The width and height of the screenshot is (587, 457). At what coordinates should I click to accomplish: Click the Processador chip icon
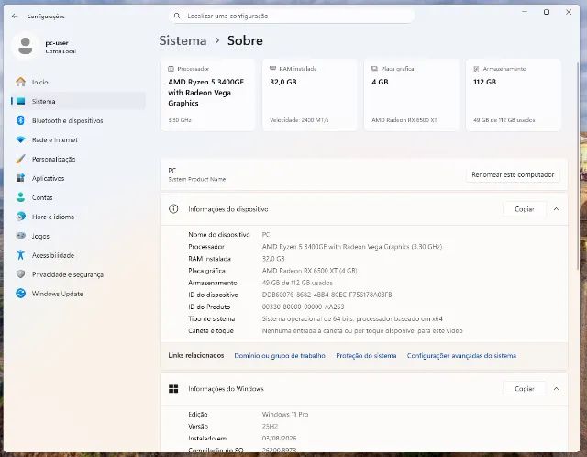(x=172, y=69)
